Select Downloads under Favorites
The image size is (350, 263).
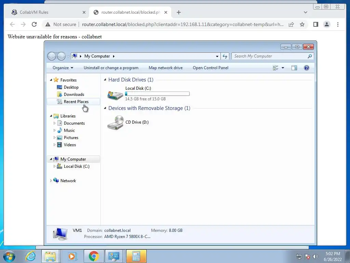coord(74,95)
